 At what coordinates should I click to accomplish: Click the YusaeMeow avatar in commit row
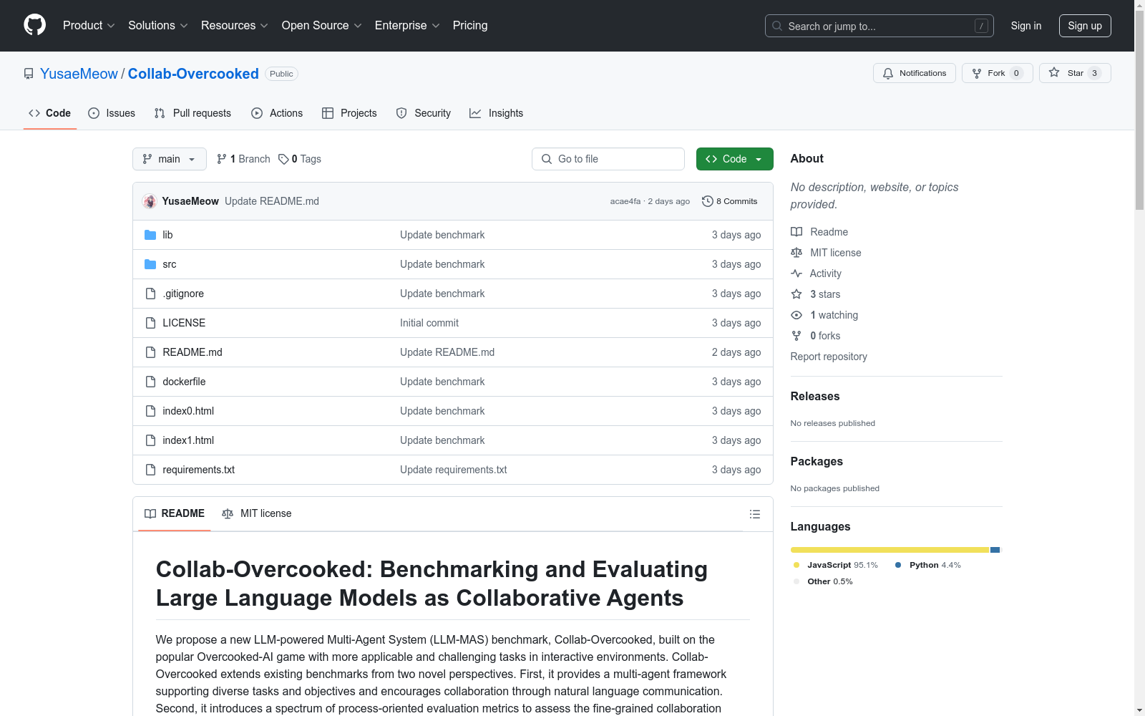tap(150, 201)
